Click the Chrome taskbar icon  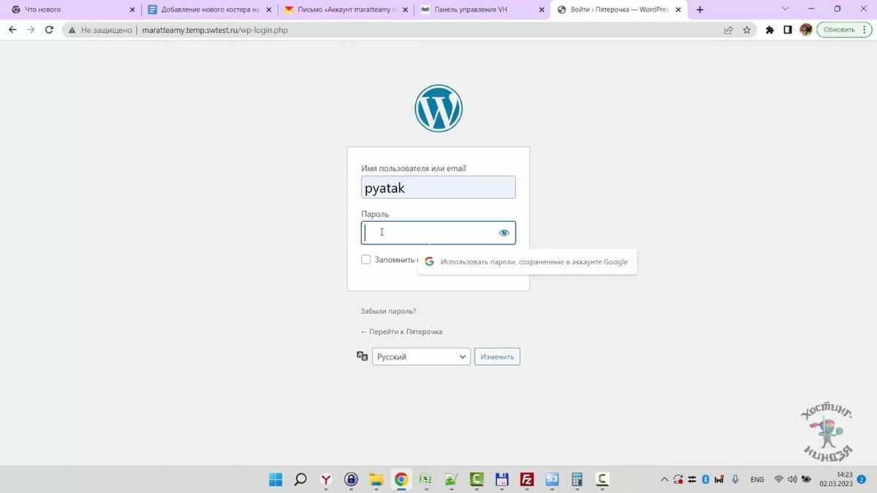401,480
